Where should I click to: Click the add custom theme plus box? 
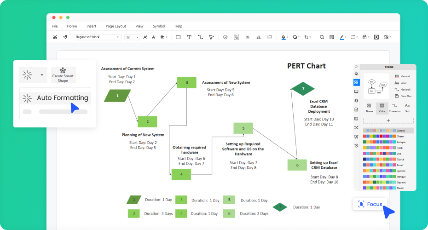tap(388, 121)
